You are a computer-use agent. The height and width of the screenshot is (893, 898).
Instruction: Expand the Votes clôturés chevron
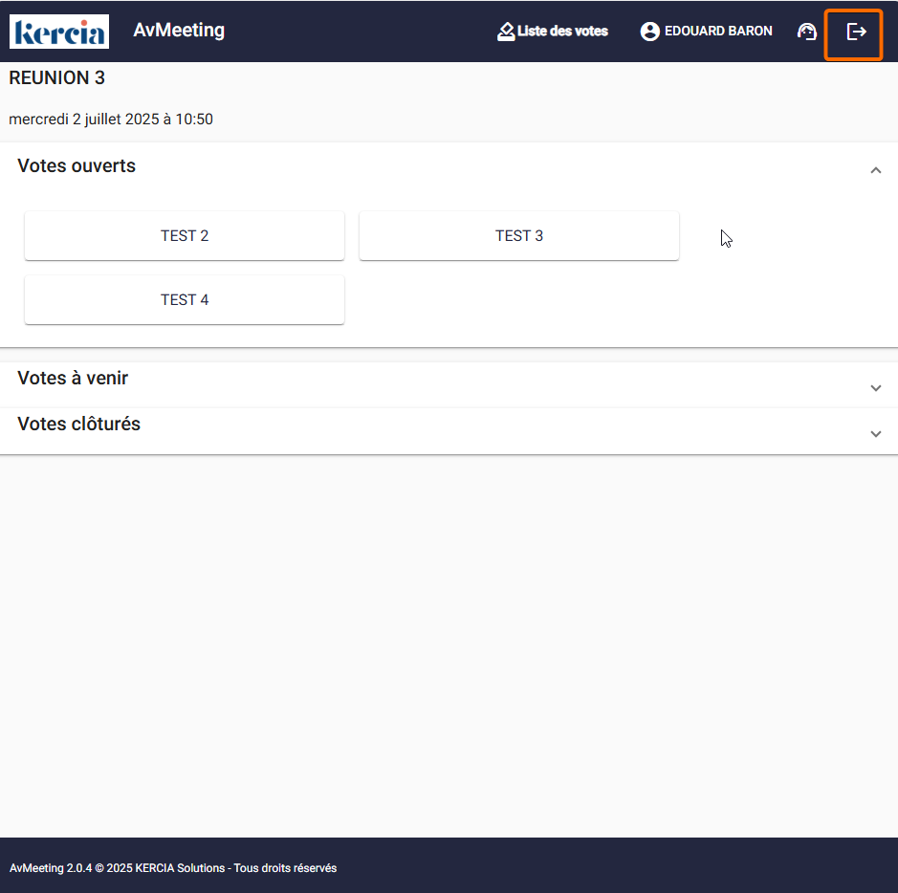point(875,434)
